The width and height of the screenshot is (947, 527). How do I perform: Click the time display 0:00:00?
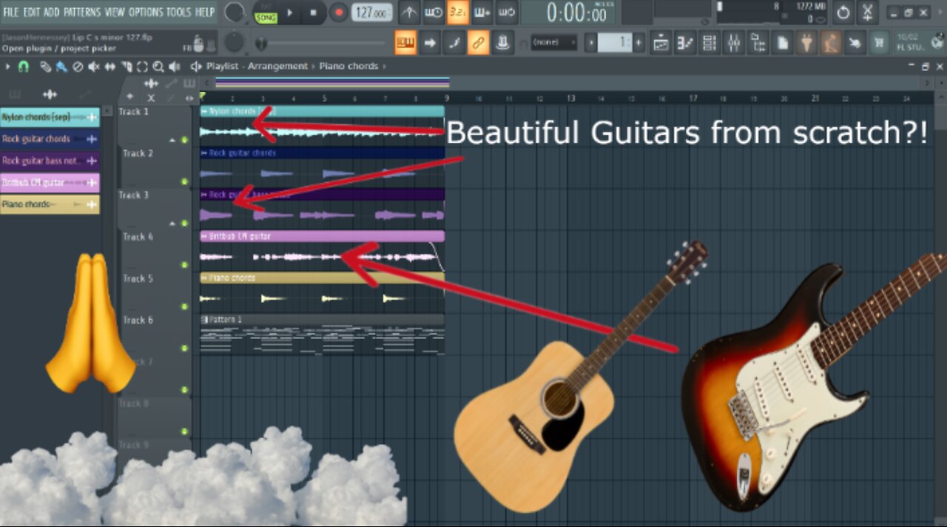click(570, 13)
